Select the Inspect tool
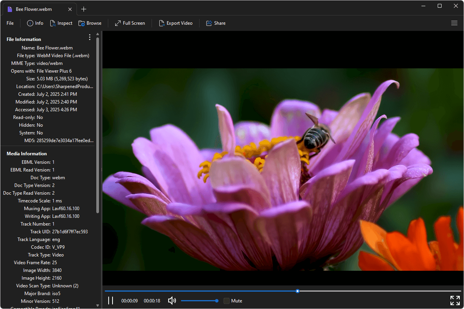The height and width of the screenshot is (309, 464). click(61, 23)
